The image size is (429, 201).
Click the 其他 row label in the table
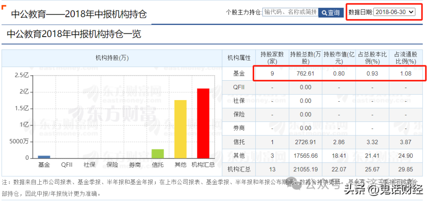coord(239,156)
